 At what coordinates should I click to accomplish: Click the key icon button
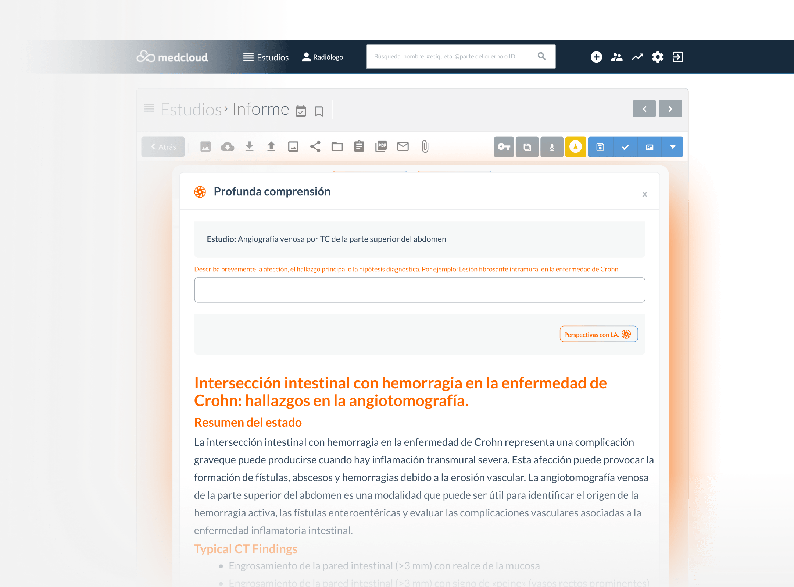point(504,147)
